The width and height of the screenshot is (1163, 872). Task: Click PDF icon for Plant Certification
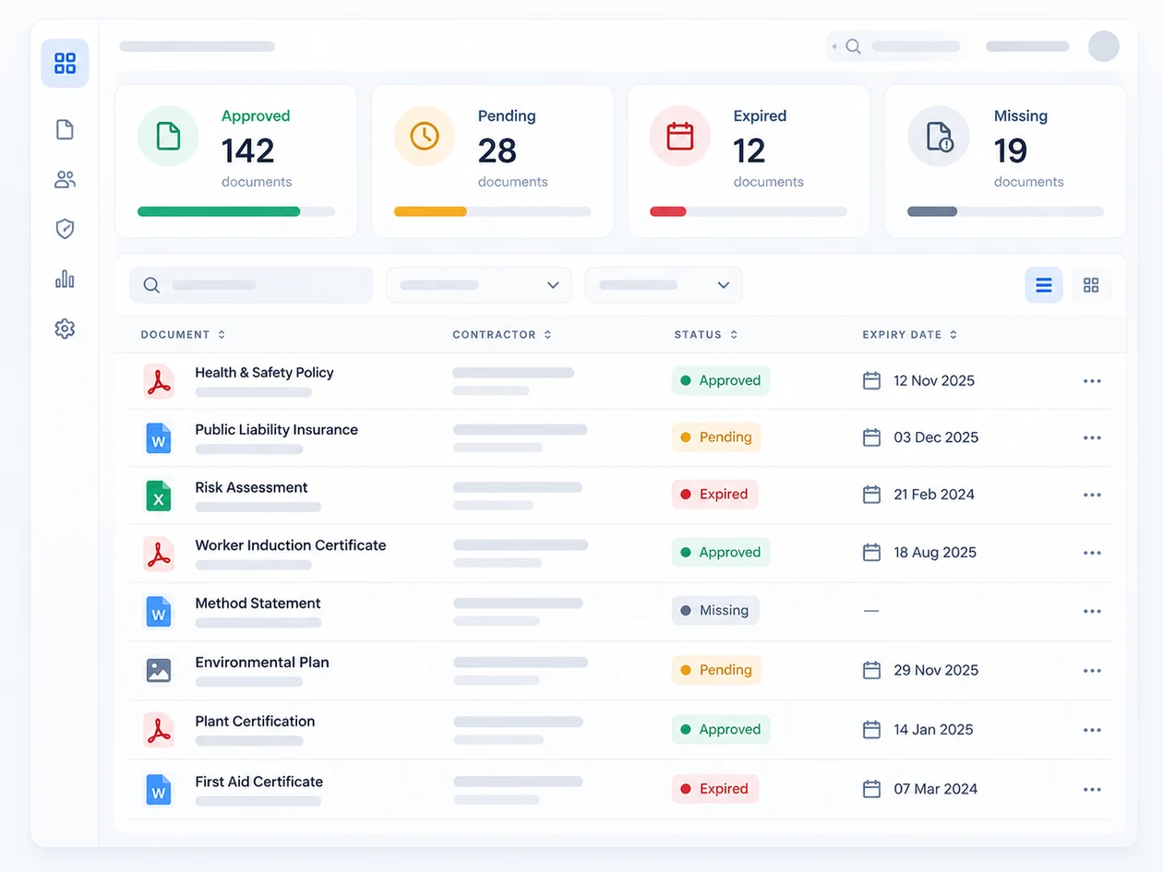[x=159, y=730]
